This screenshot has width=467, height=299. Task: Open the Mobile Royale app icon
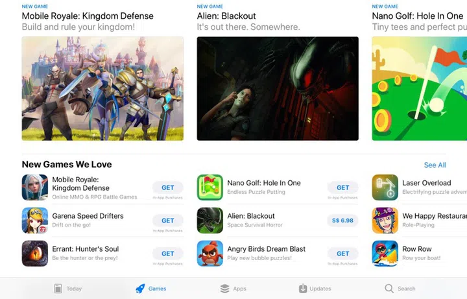pos(35,187)
